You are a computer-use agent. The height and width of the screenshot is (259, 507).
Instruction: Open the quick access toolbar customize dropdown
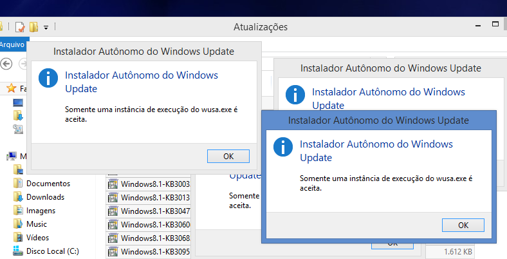(46, 28)
